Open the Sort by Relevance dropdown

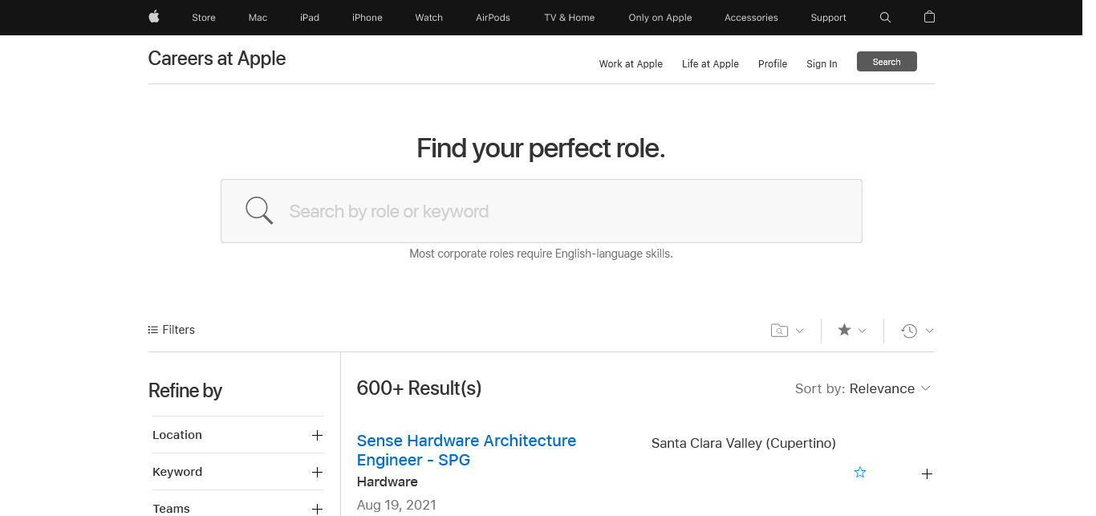tap(863, 388)
